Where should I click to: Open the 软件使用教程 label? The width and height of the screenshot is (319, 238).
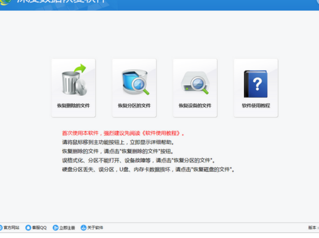[x=256, y=106]
